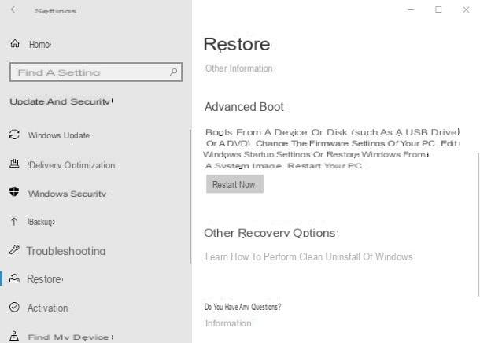
Task: Open the Find My Device section
Action: [70, 337]
